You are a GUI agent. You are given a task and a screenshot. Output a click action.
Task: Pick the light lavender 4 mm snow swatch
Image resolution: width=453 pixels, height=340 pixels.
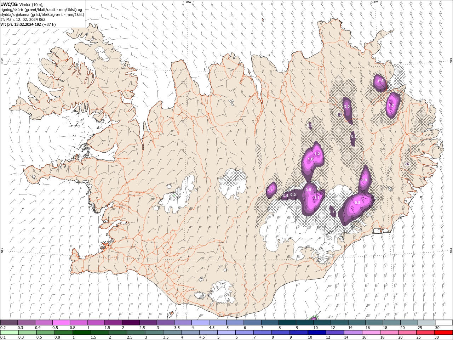[x=200, y=323]
